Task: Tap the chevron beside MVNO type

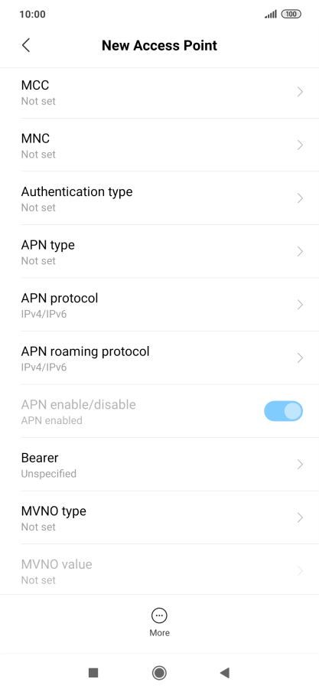Action: coord(300,517)
